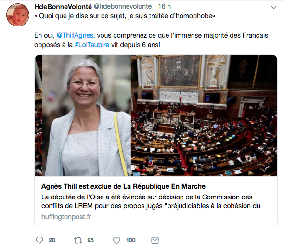Like the tweet with the heart icon
The image size is (284, 249).
(116, 240)
